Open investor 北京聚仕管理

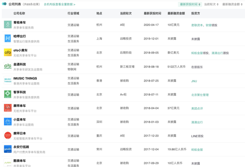click(x=200, y=95)
